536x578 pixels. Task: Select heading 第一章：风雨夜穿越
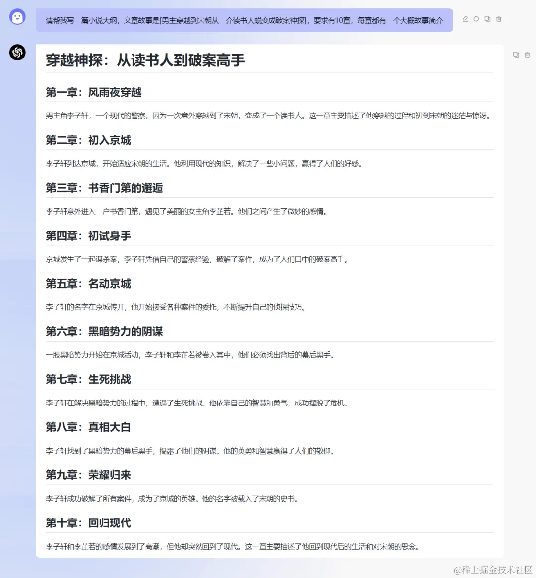pyautogui.click(x=93, y=92)
